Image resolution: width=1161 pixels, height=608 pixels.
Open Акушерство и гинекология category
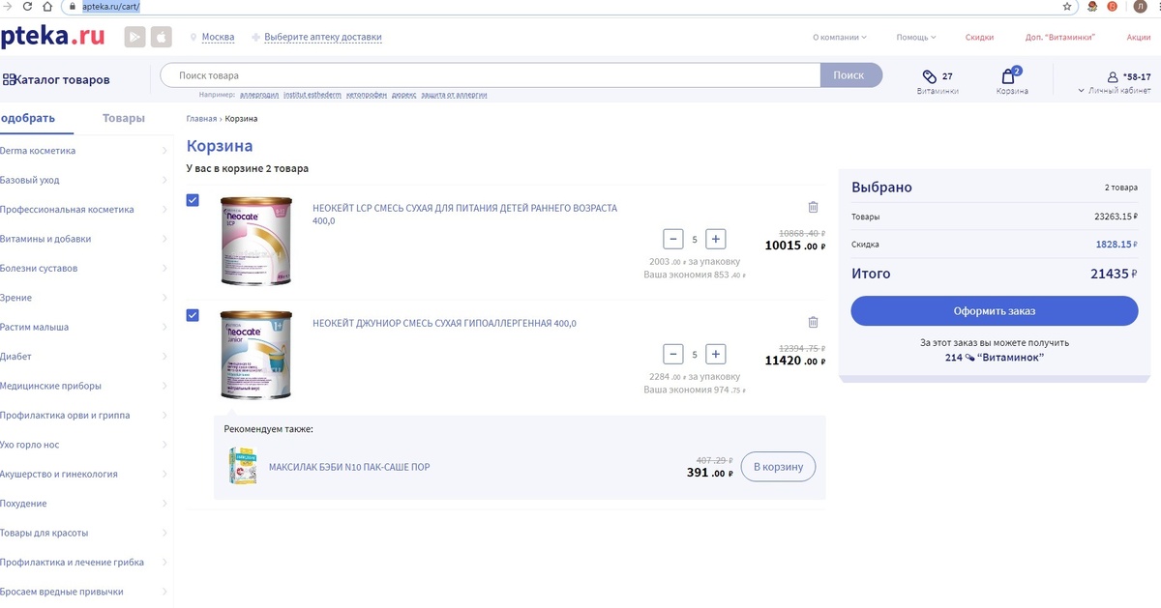click(x=59, y=474)
